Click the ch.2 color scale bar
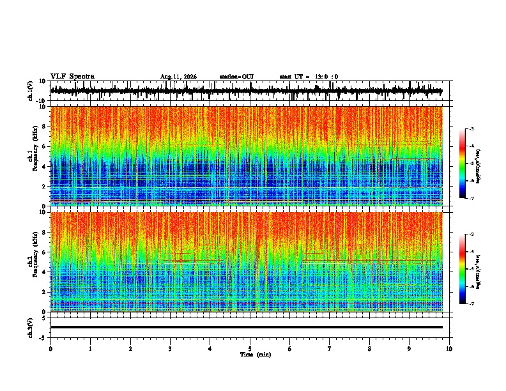The height and width of the screenshot is (391, 506). [x=463, y=269]
